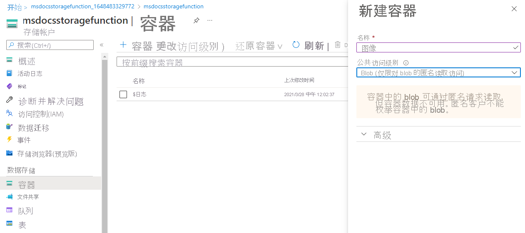Click the 队列 queue icon
The image size is (525, 233).
(10, 210)
